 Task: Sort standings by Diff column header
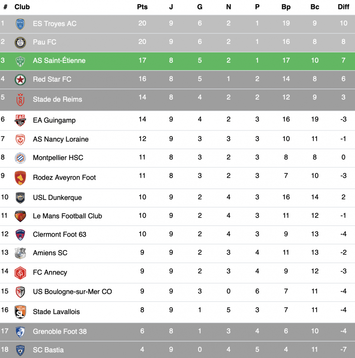click(x=344, y=7)
